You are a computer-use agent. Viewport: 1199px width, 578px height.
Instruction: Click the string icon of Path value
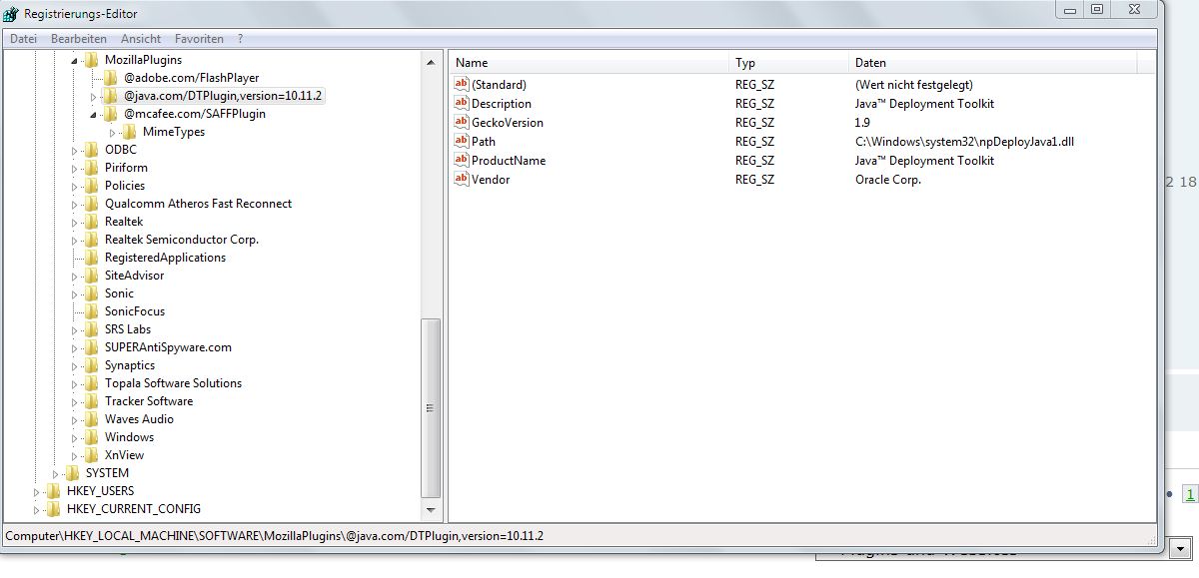(x=462, y=142)
